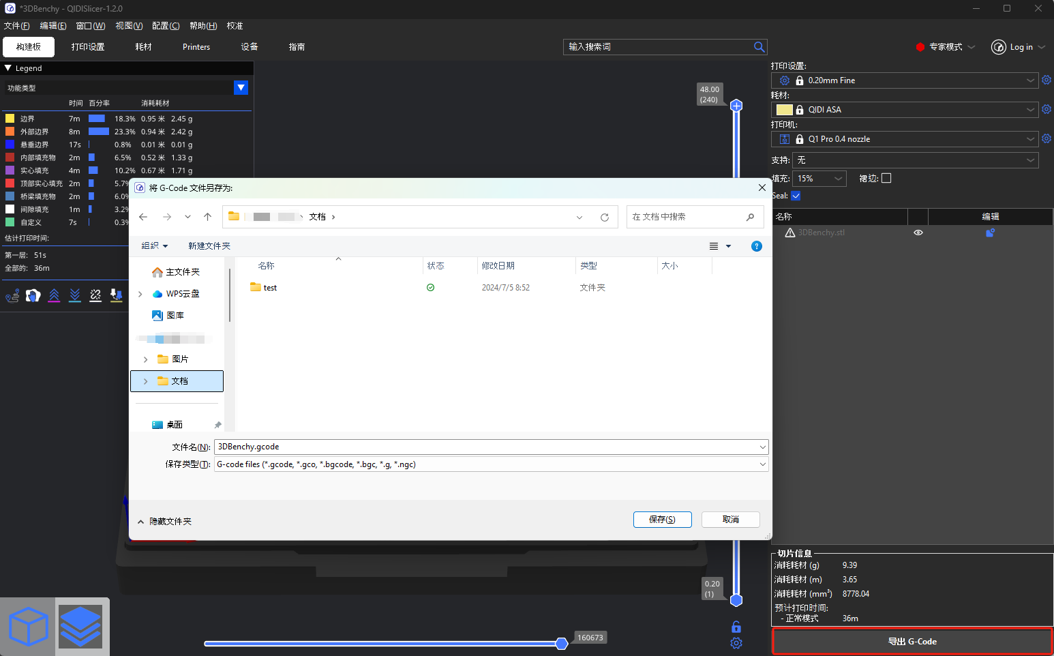Go up one folder level in dialog
The height and width of the screenshot is (656, 1054).
[x=208, y=217]
